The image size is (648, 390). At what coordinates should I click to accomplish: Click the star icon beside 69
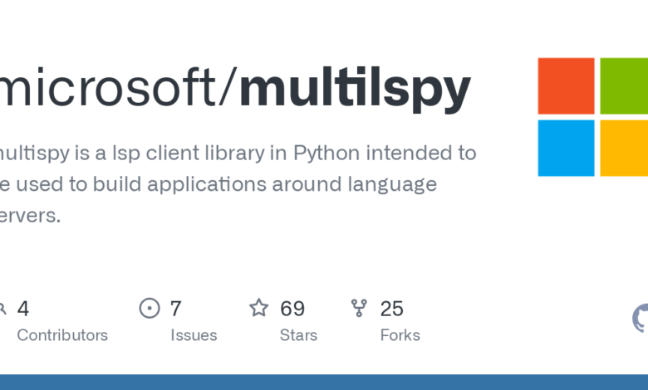259,309
